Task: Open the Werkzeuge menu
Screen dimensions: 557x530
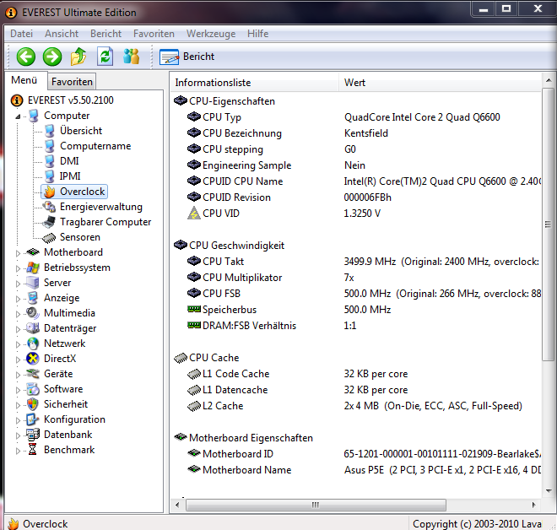Action: 211,34
